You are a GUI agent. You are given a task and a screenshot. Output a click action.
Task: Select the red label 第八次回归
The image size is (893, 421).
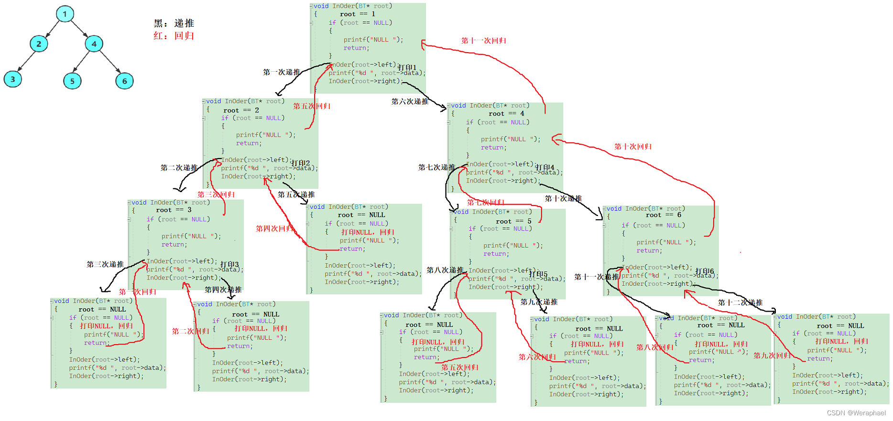[x=655, y=347]
